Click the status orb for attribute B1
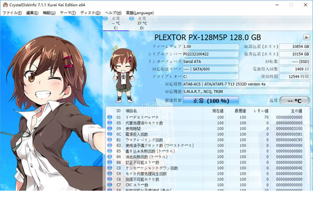Screen dimensions: 313x198 coord(110,140)
